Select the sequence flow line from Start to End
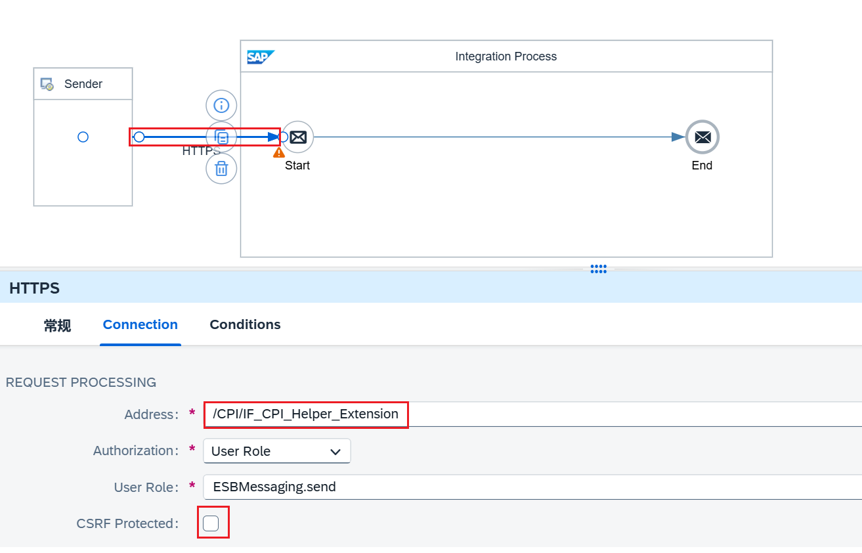 coord(492,137)
